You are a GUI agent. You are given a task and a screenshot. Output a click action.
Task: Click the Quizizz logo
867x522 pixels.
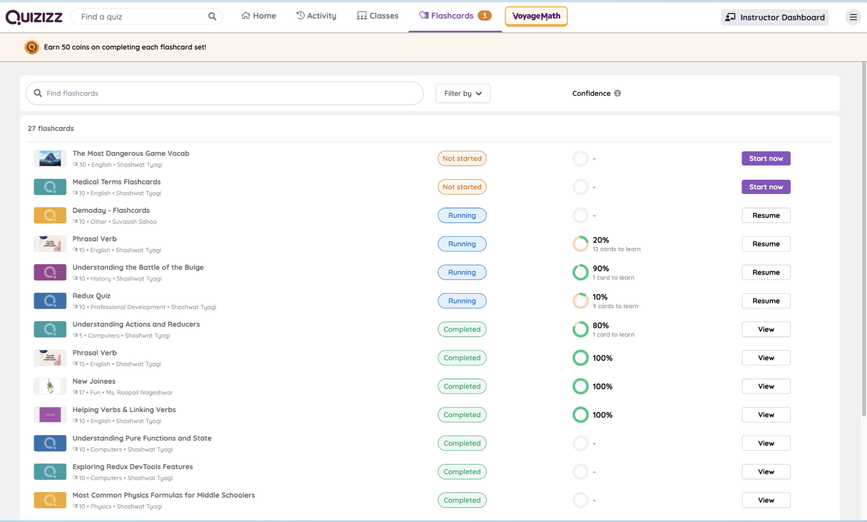(34, 17)
